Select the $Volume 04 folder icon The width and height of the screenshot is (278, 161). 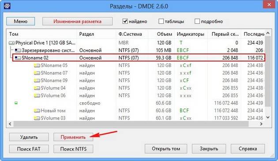(37, 88)
